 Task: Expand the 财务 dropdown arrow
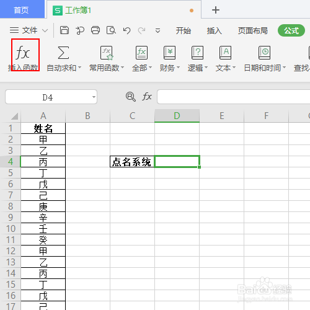coord(178,68)
